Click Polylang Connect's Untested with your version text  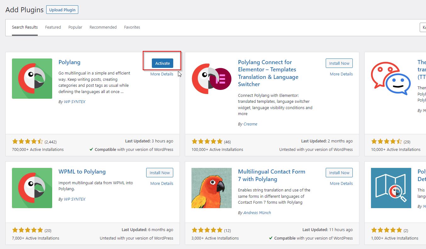(316, 150)
